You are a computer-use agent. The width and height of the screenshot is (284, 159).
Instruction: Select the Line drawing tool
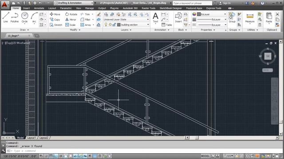point(6,18)
